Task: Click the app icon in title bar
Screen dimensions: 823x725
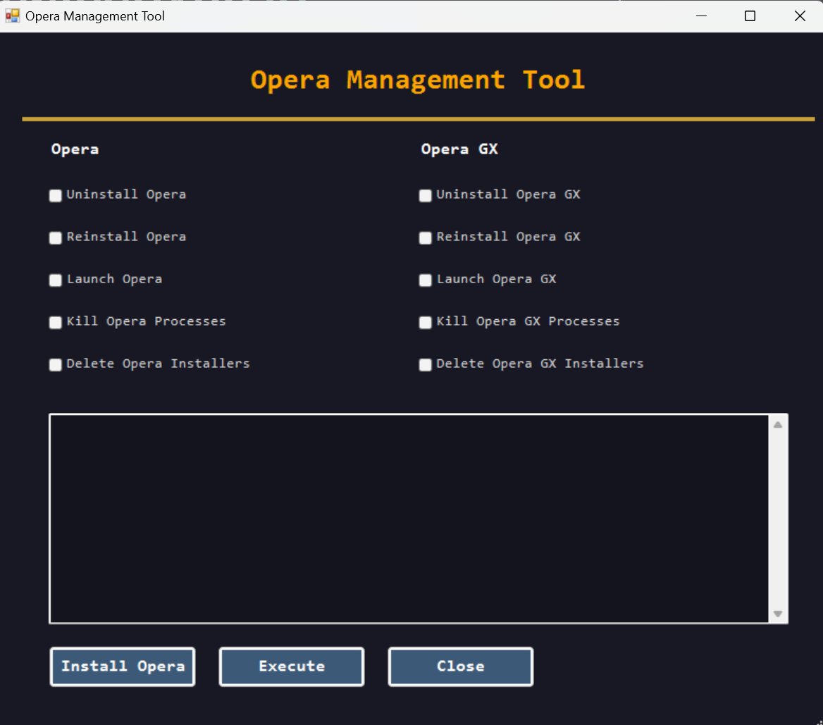Action: [x=12, y=16]
